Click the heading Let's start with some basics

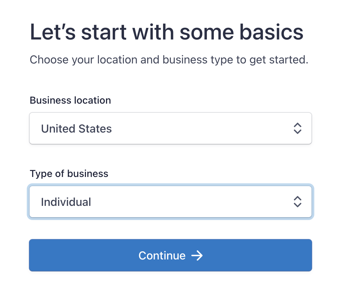(x=167, y=32)
